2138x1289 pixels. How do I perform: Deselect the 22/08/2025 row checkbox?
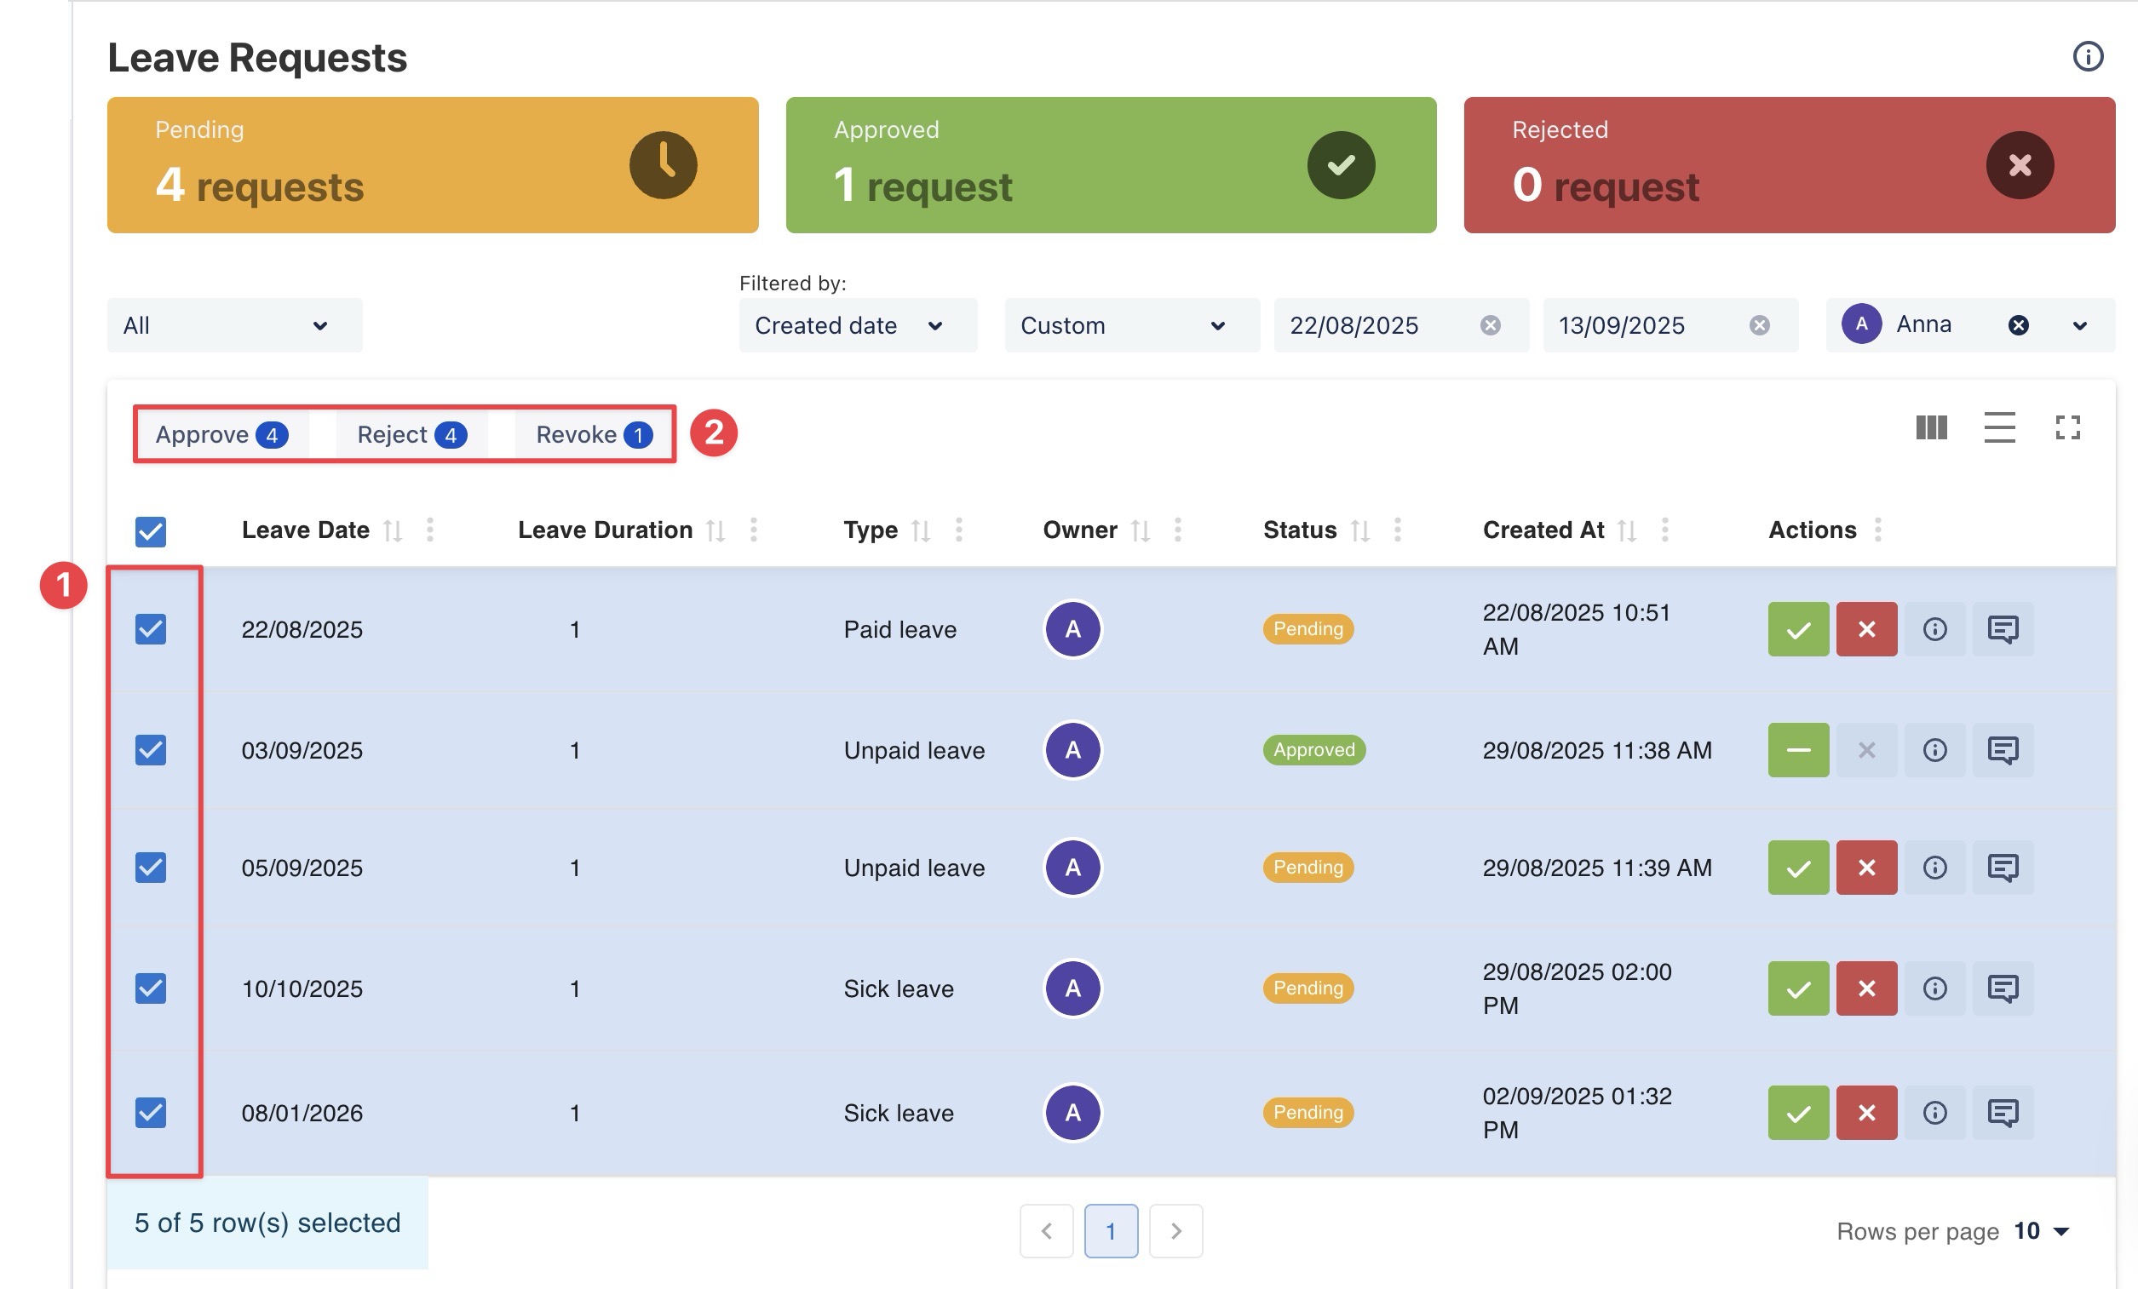click(x=150, y=629)
